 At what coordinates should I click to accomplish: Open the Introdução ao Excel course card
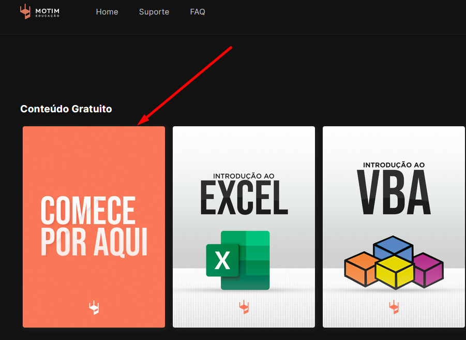(244, 227)
